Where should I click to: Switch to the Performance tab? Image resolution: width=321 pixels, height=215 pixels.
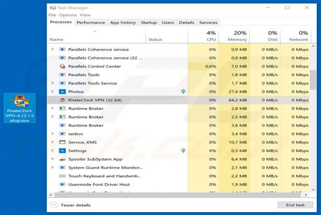point(91,22)
